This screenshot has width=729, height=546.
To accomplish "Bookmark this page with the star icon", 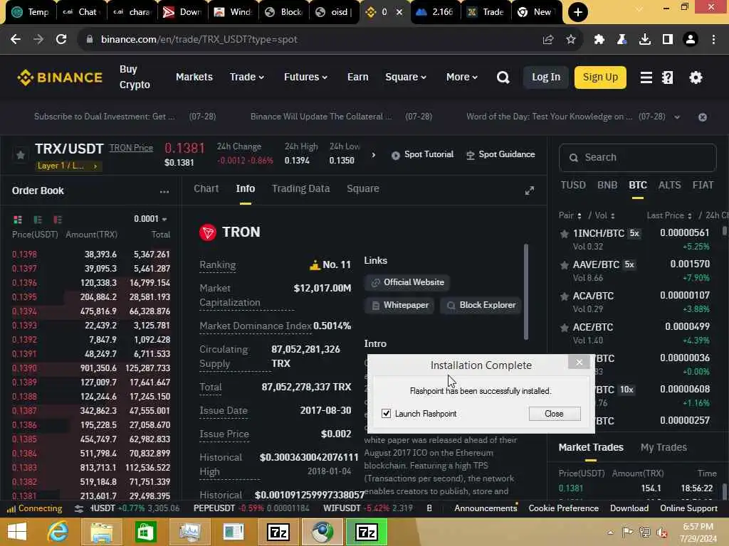I will [x=571, y=40].
